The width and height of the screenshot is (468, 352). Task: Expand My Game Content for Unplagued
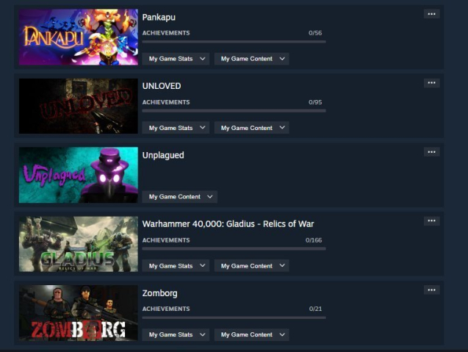pos(180,197)
